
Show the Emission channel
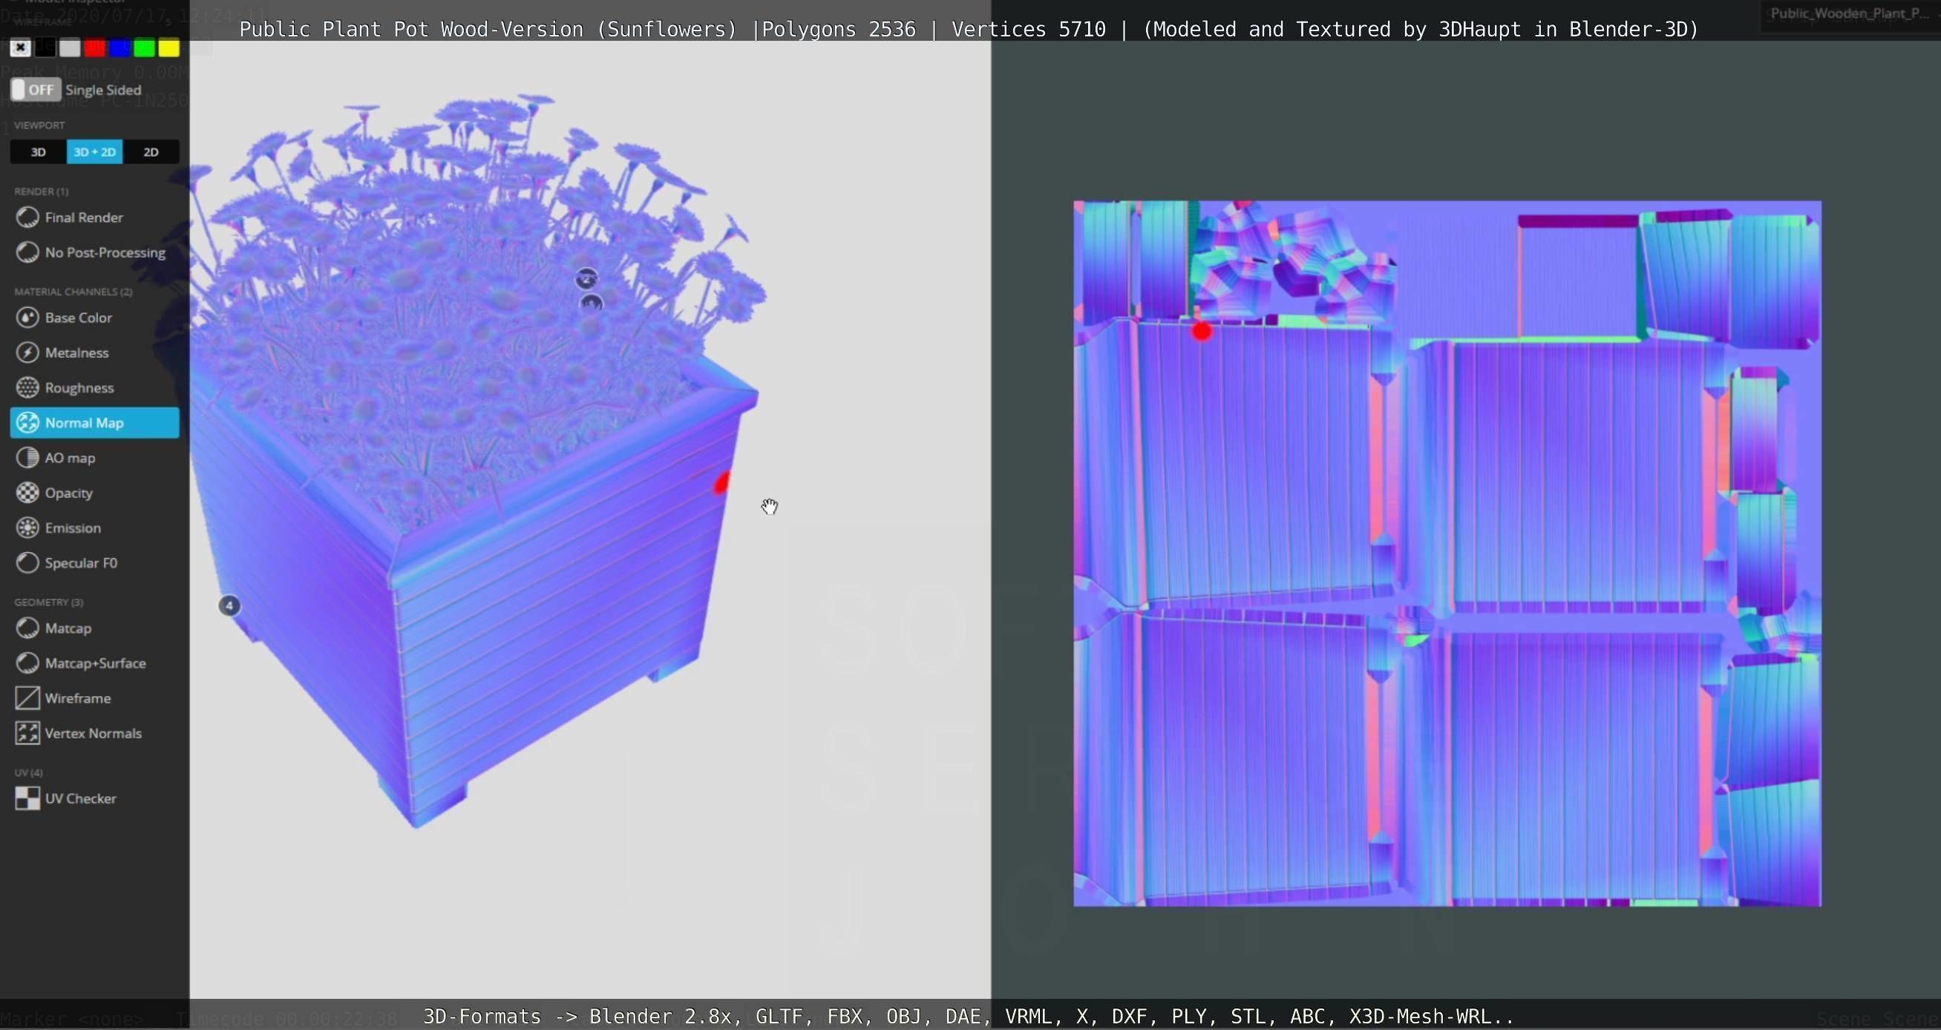coord(72,528)
